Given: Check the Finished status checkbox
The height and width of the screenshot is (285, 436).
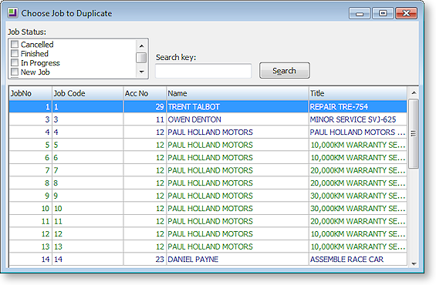Looking at the screenshot, I should click(15, 53).
